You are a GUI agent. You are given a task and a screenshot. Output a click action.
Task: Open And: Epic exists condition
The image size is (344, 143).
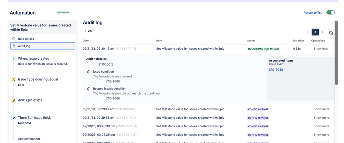[30, 100]
